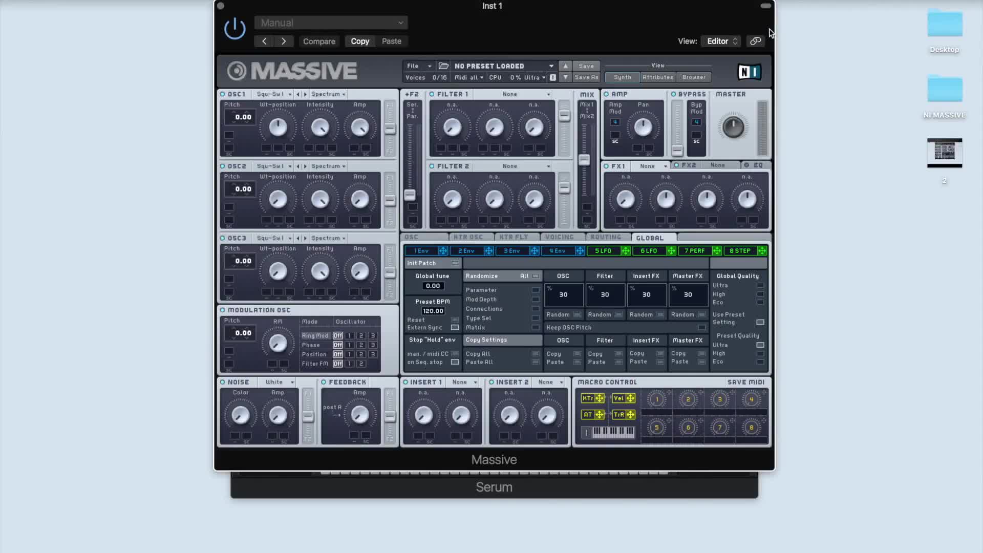This screenshot has height=553, width=983.
Task: Toggle the Extern Sync checkbox
Action: (x=455, y=328)
